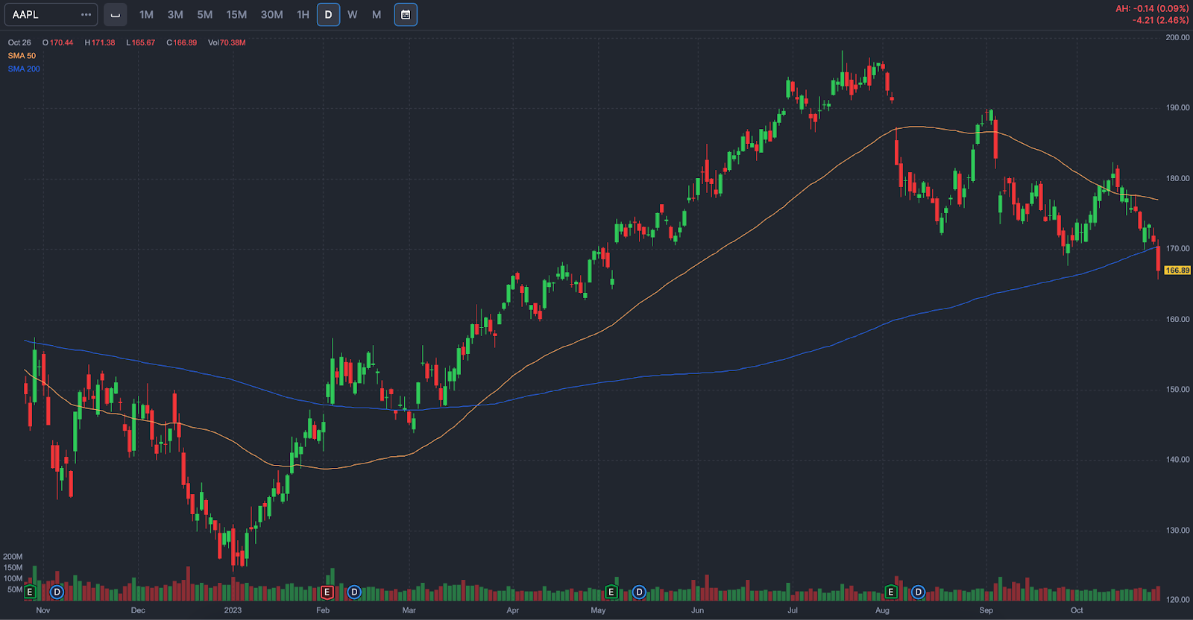Open the earnings marker near Nov
This screenshot has height=620, width=1193.
[30, 592]
